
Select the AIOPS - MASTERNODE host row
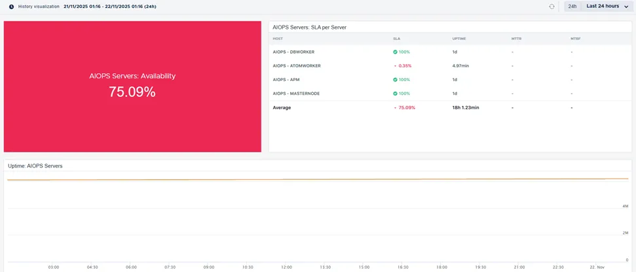[450, 93]
